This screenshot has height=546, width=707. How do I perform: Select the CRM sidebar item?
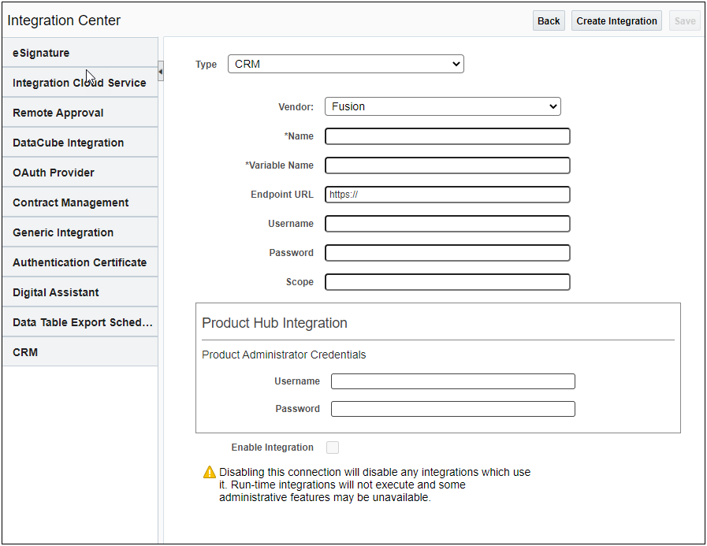80,352
